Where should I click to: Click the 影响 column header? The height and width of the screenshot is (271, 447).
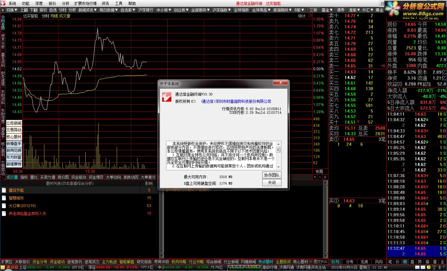pos(149,183)
